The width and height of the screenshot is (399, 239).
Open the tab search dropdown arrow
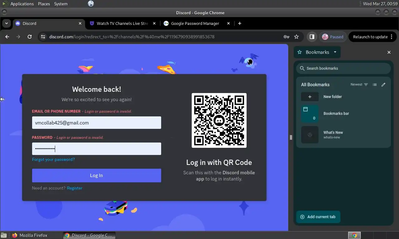[6, 23]
